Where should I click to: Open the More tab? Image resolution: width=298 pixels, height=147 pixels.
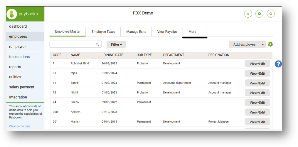coord(192,32)
